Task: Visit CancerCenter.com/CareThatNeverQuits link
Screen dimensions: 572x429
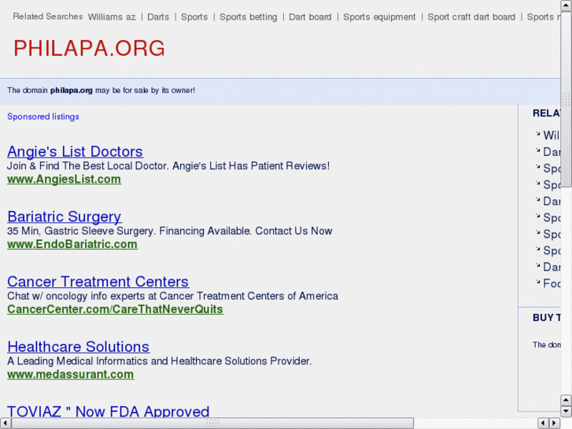Action: [x=116, y=309]
